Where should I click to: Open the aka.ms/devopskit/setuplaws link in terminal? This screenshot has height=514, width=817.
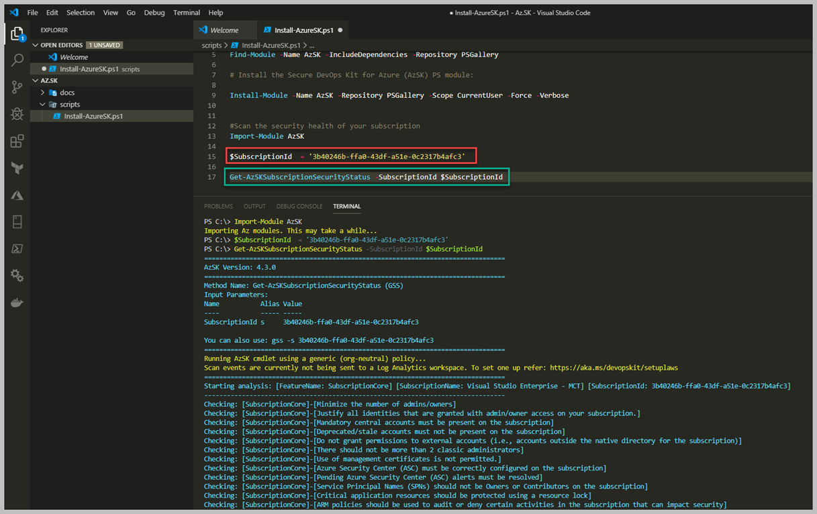pyautogui.click(x=614, y=368)
